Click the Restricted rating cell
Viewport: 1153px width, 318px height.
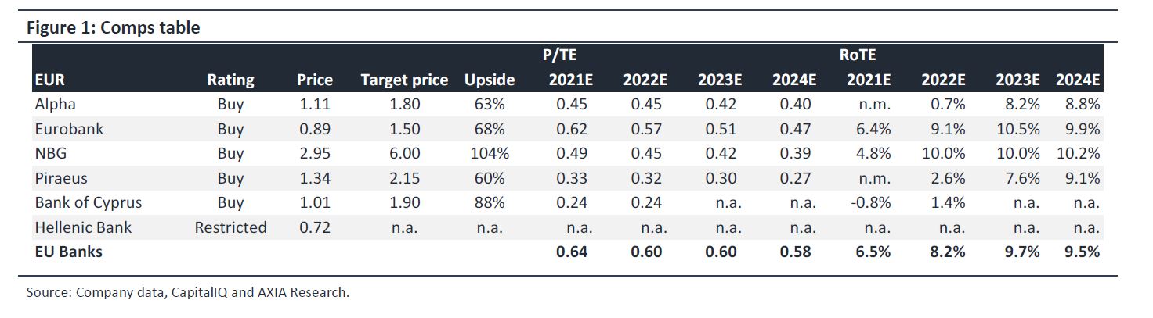pos(230,227)
